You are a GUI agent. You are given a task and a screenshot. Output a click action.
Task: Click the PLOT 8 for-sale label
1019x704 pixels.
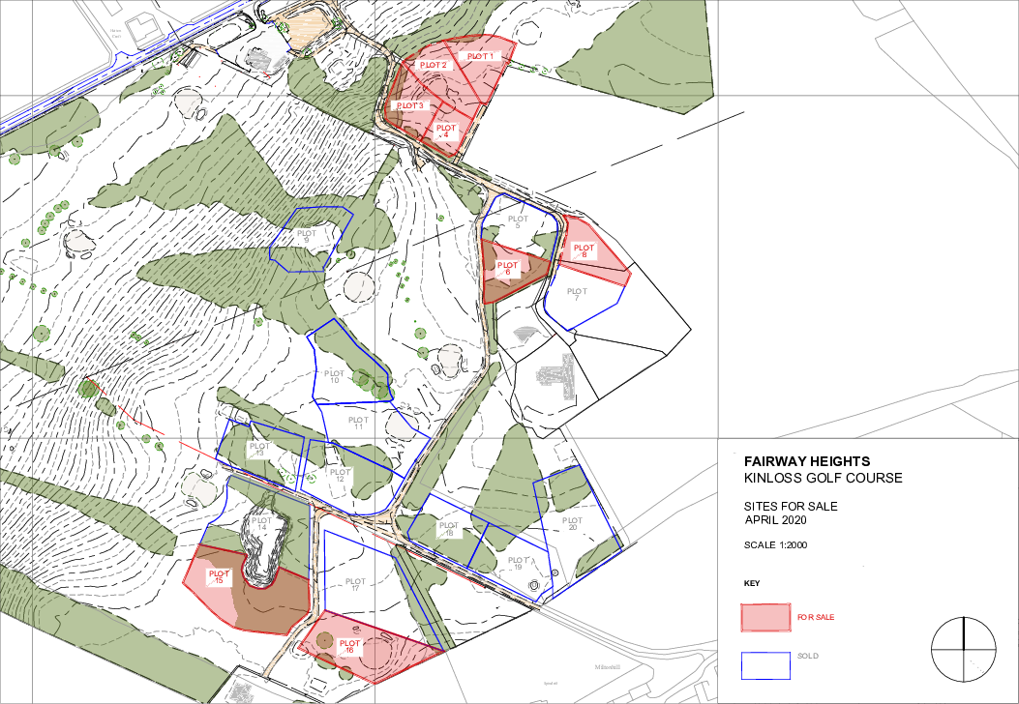click(584, 250)
